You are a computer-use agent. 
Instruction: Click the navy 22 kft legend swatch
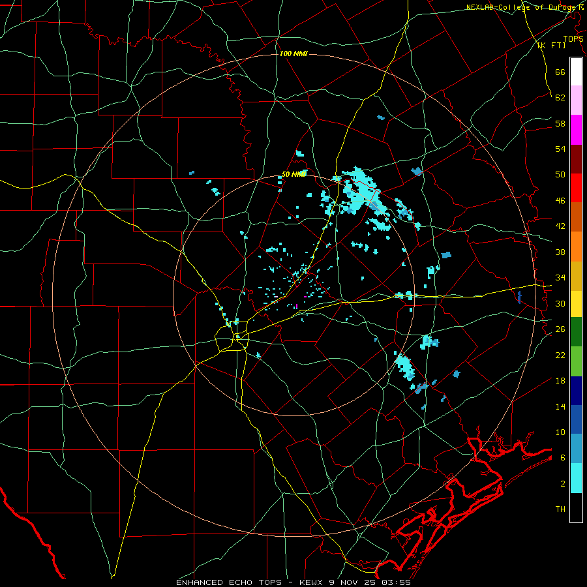pyautogui.click(x=576, y=391)
